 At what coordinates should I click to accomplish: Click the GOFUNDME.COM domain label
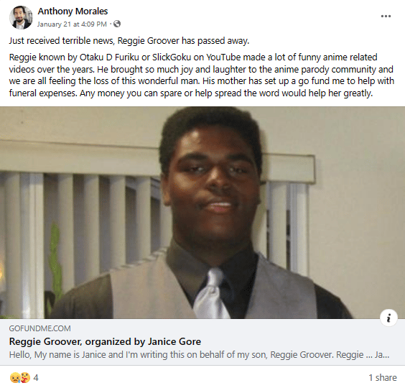point(39,328)
